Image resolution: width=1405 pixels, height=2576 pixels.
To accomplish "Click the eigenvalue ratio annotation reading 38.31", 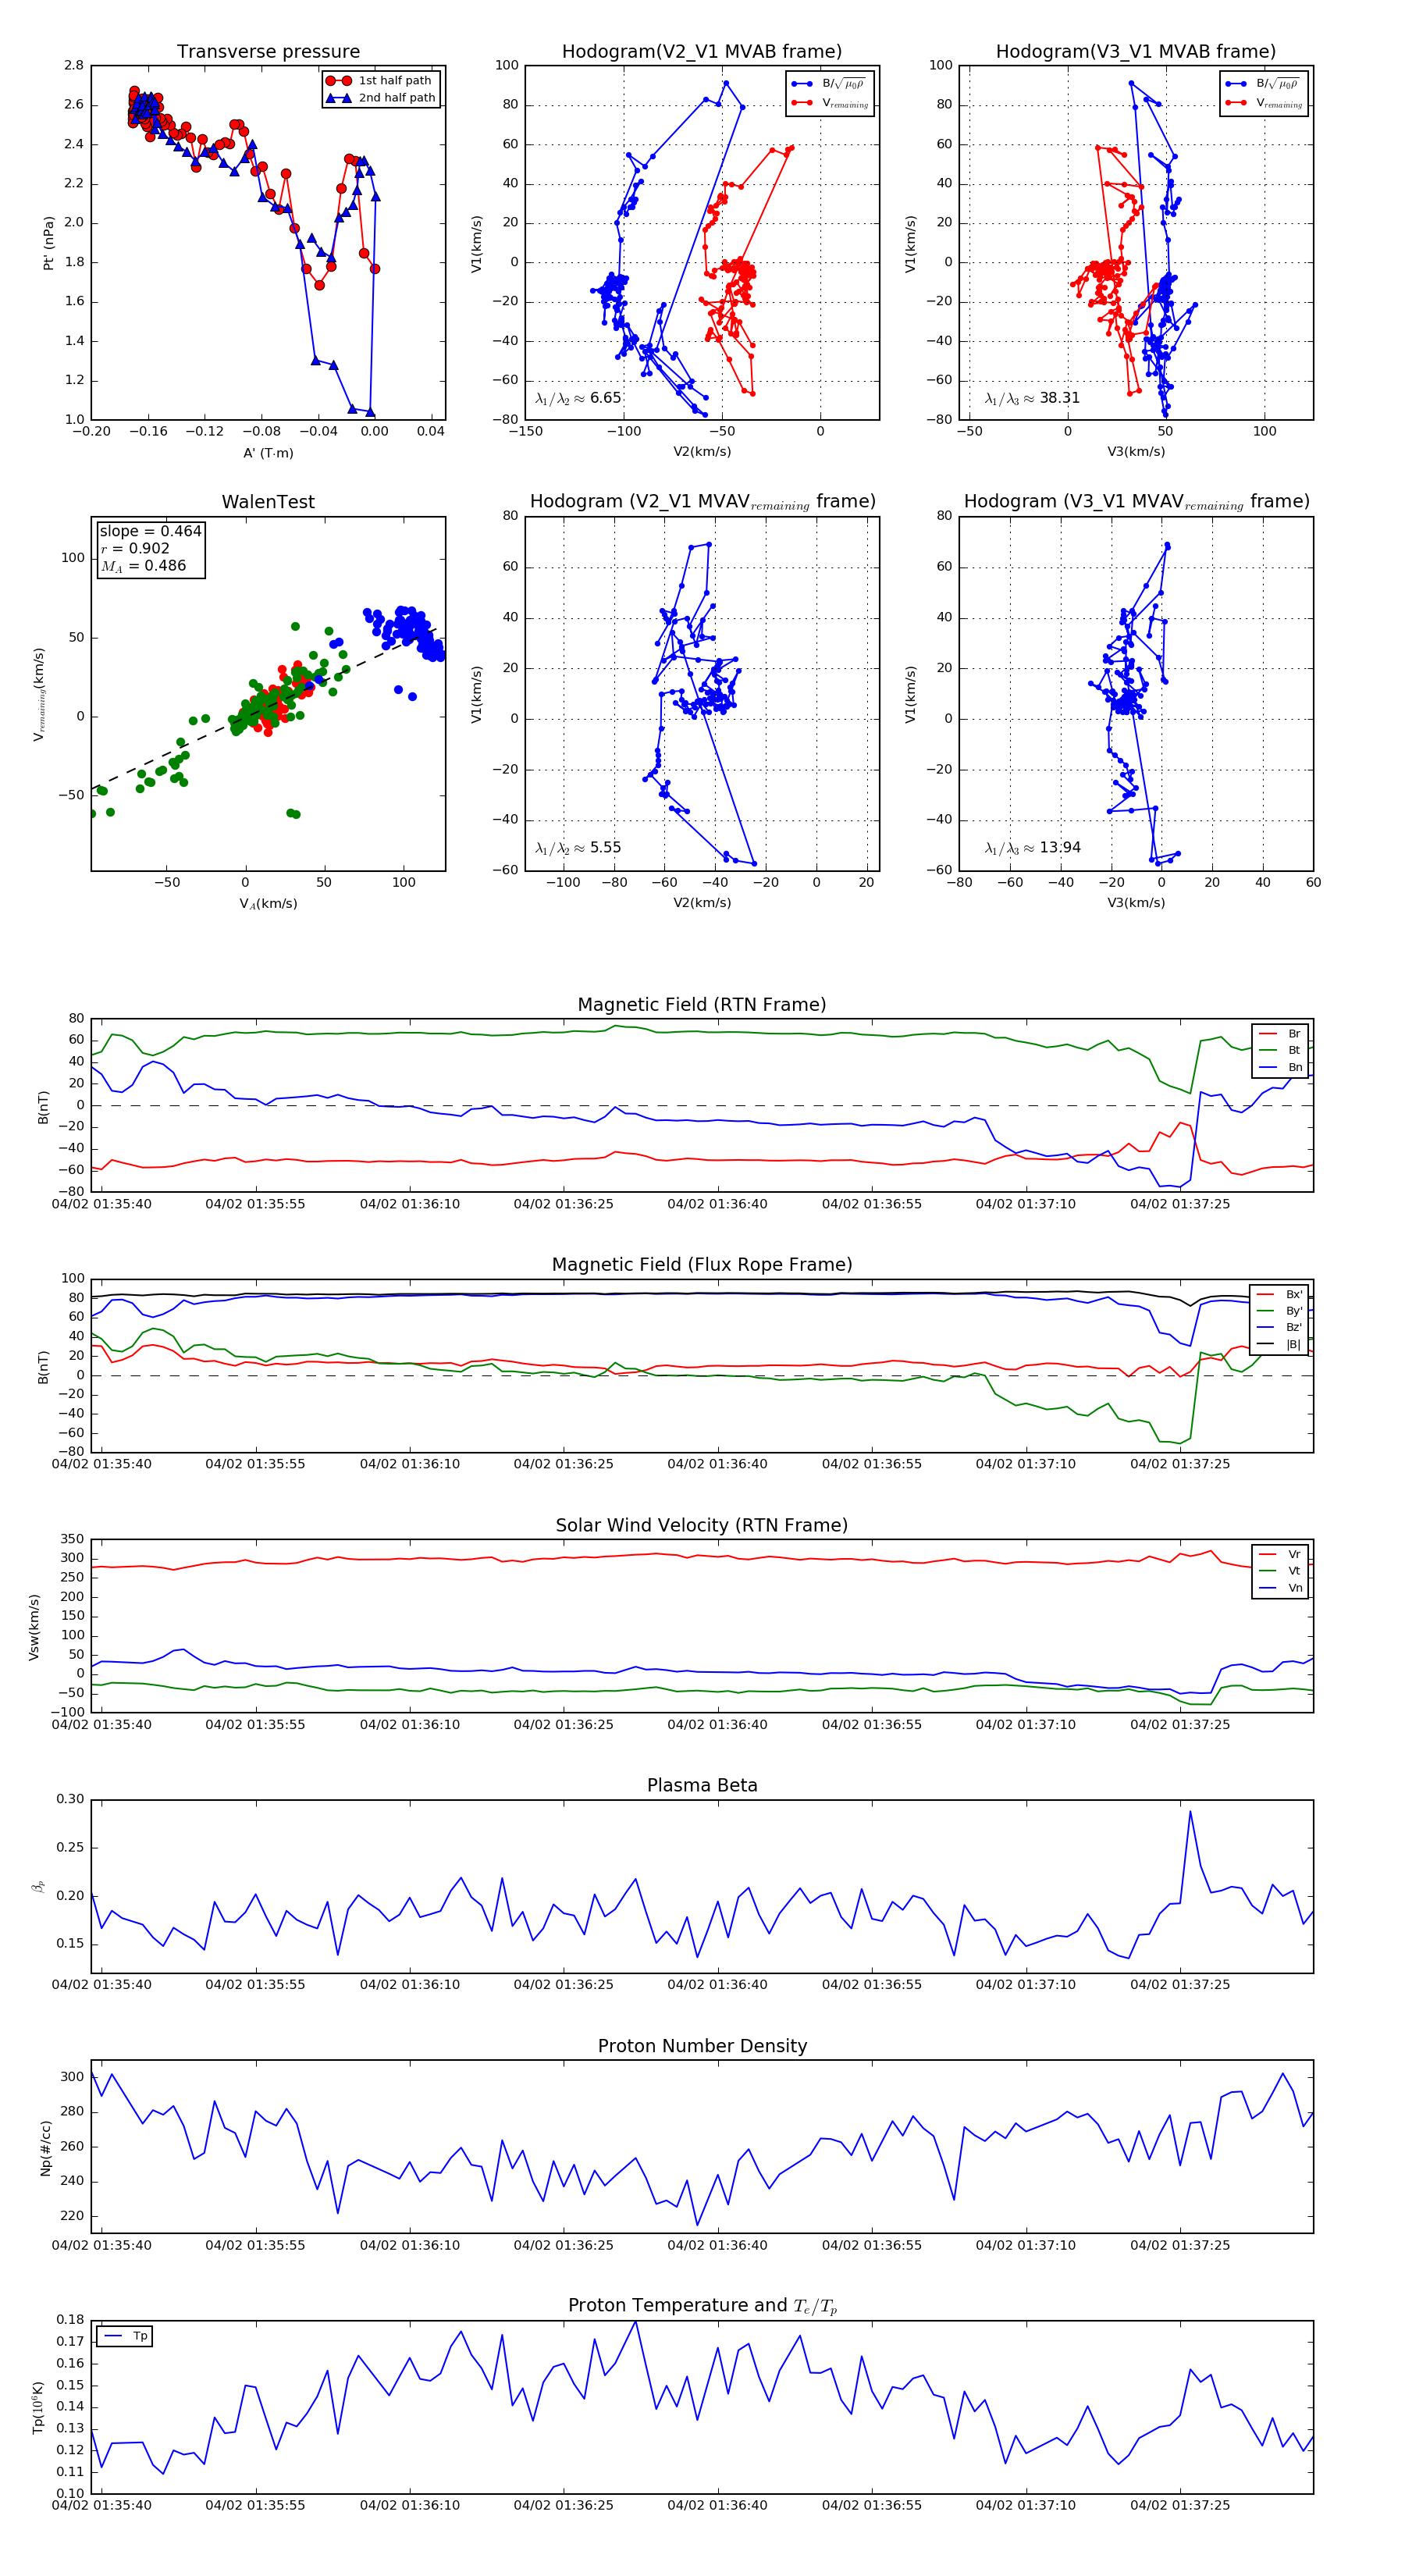I will [1032, 398].
